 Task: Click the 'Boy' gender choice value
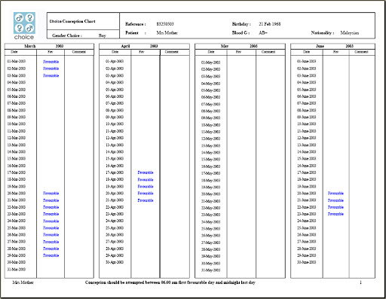pyautogui.click(x=103, y=35)
